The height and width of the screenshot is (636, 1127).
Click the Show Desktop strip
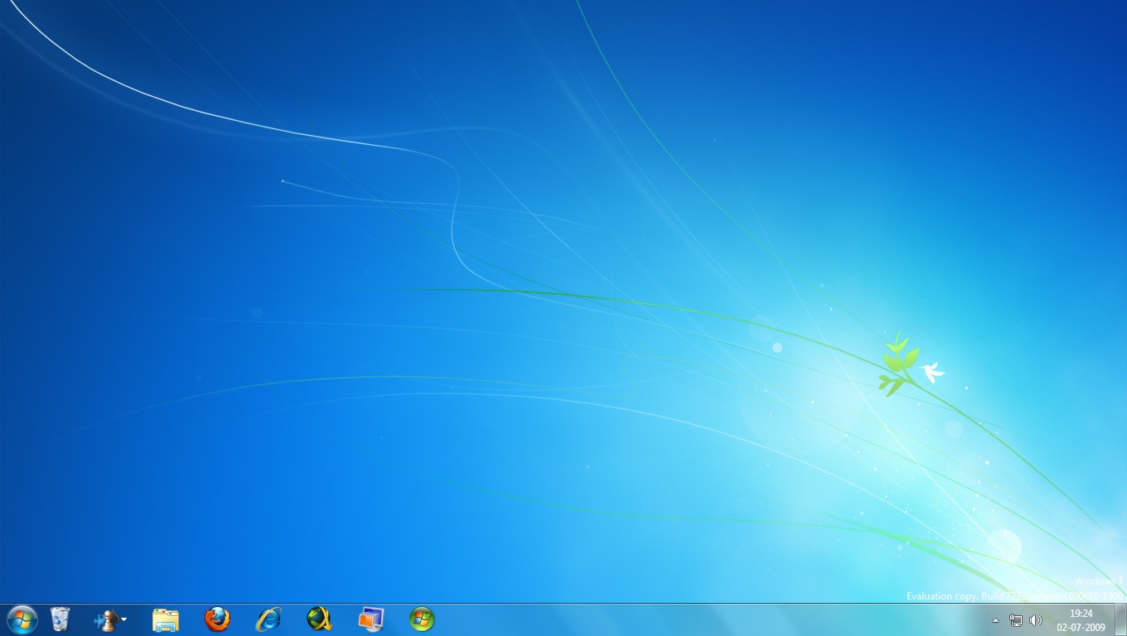[1120, 619]
